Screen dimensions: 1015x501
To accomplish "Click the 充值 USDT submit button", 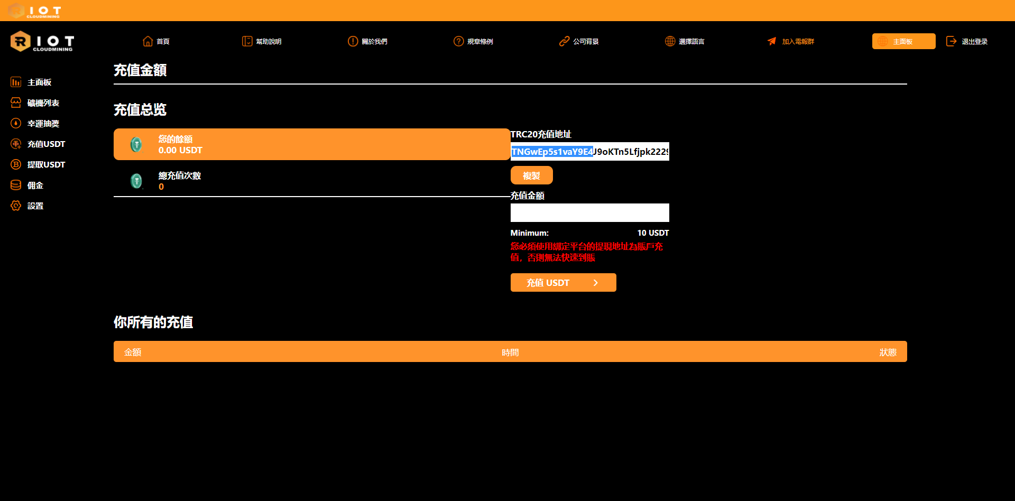I will tap(564, 283).
